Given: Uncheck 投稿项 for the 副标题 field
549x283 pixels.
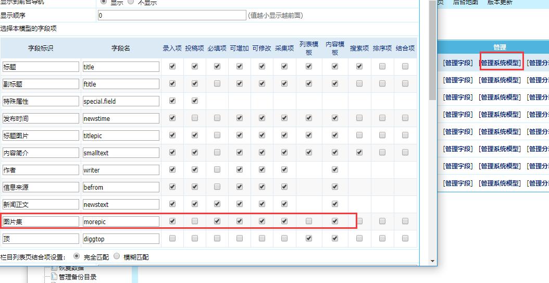Looking at the screenshot, I should [x=195, y=84].
